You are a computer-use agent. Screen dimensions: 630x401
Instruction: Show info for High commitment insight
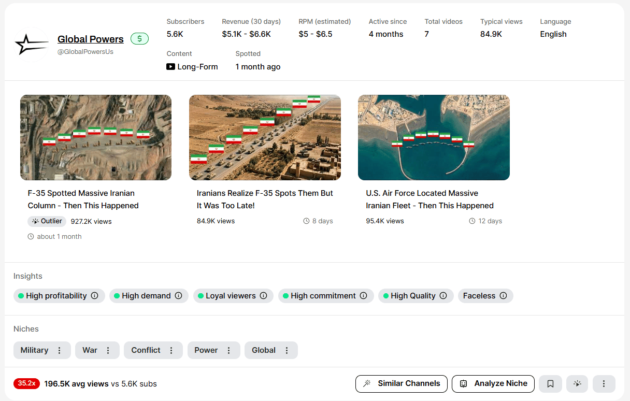[364, 296]
